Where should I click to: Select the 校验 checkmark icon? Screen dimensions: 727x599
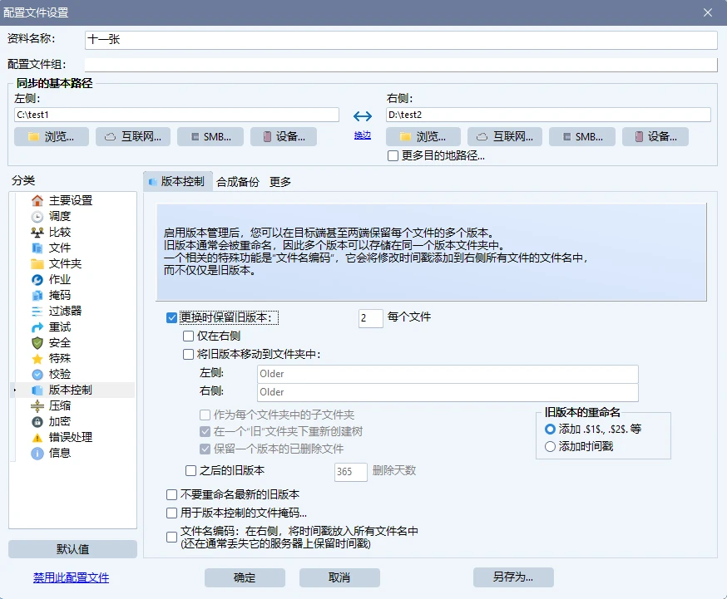coord(37,374)
